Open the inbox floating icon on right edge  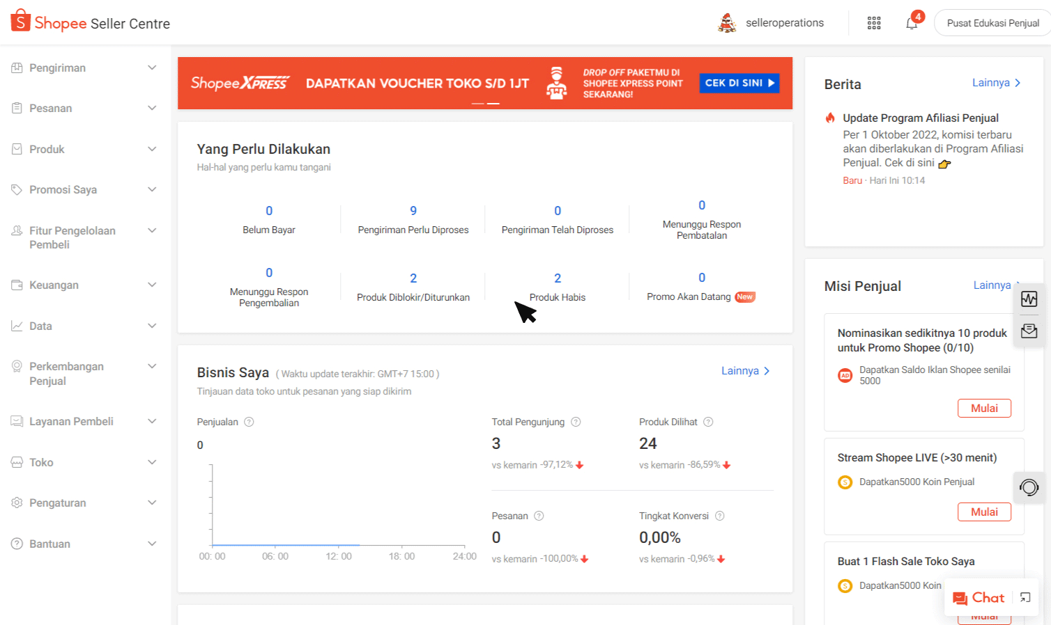point(1029,331)
